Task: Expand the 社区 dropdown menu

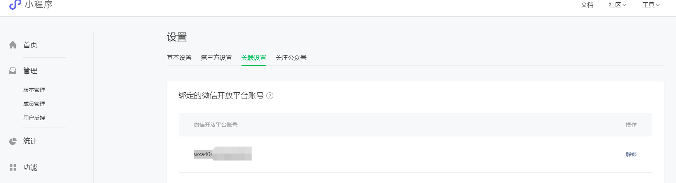Action: coord(617,5)
